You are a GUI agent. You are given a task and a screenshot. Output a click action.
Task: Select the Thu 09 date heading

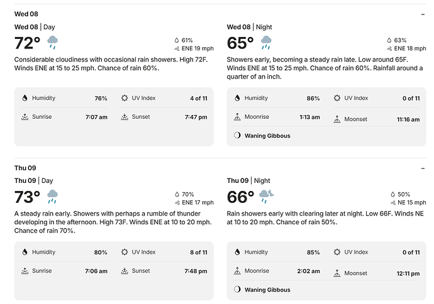[25, 168]
